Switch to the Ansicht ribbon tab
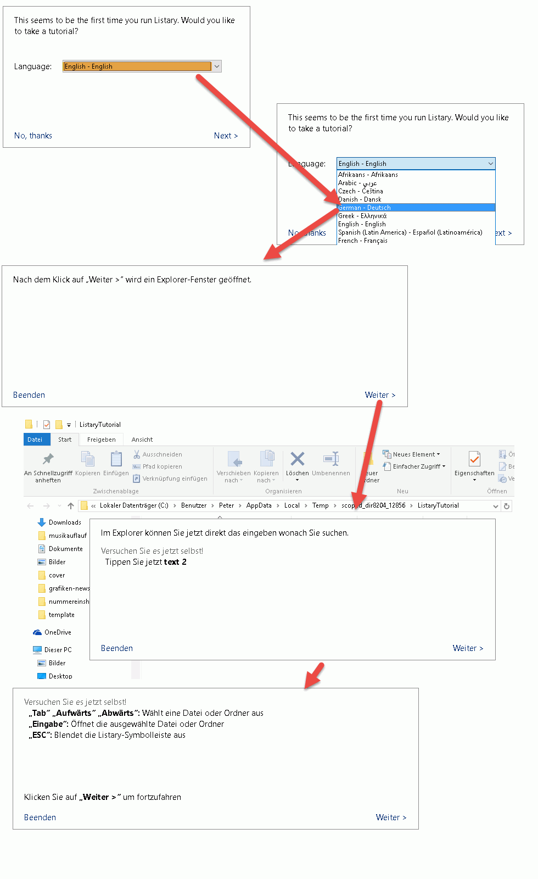 coord(142,439)
